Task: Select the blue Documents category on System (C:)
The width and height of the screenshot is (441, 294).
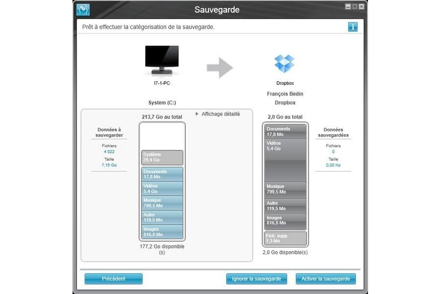Action: [162, 174]
